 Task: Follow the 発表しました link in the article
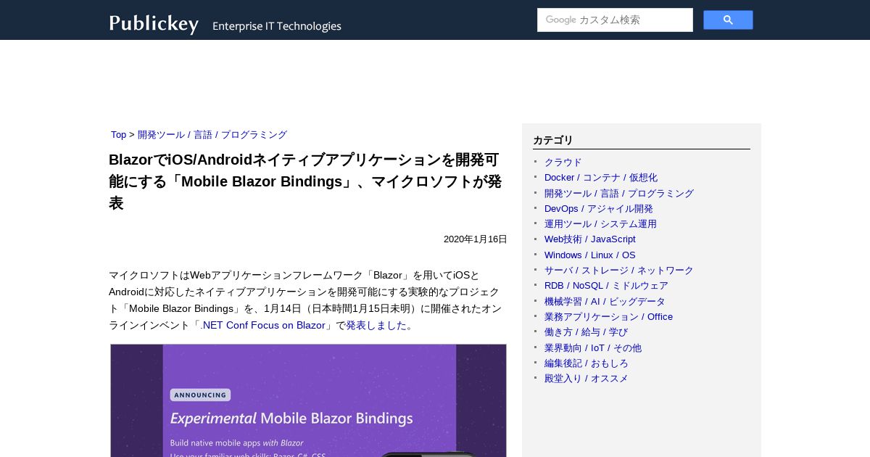point(376,326)
